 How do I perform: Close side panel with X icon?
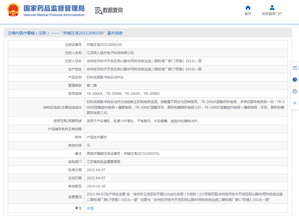pyautogui.click(x=295, y=103)
